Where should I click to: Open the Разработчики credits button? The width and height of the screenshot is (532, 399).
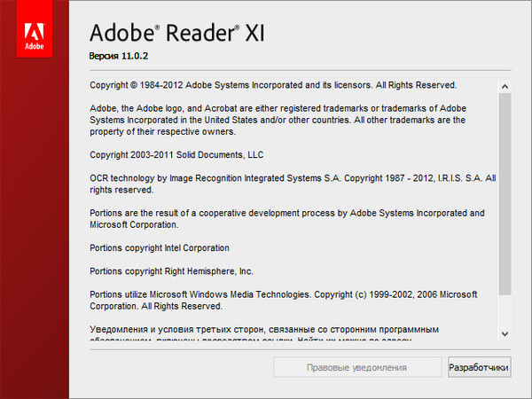click(479, 367)
